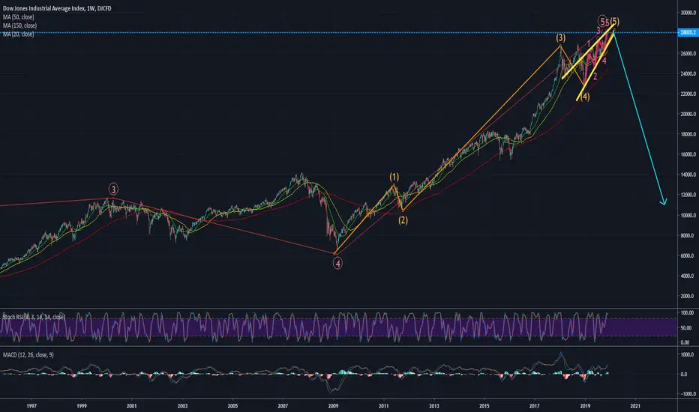The width and height of the screenshot is (699, 412).
Task: Click the 10000.0 price axis label
Action: [688, 215]
